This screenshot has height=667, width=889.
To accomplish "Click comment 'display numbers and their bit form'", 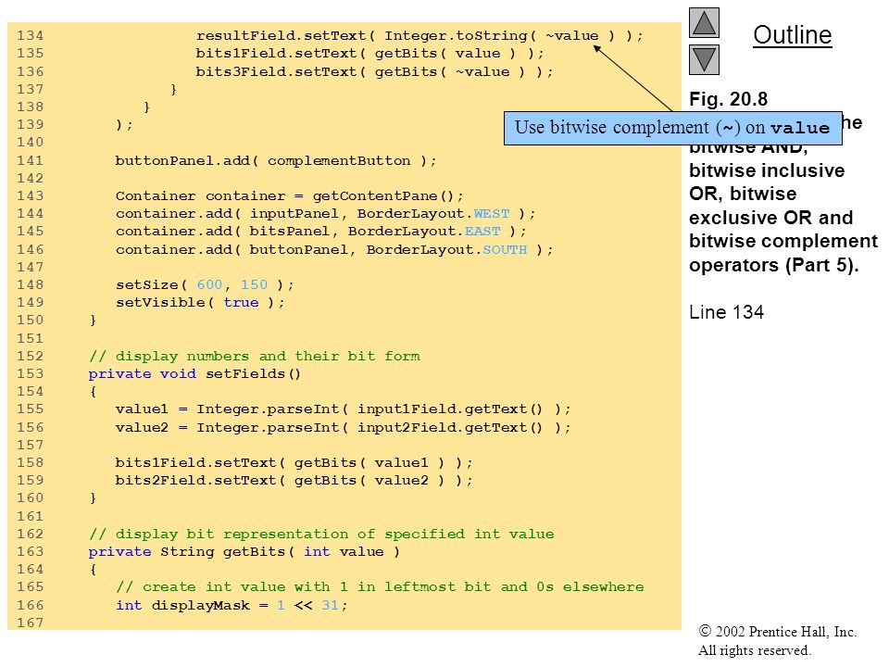I will [255, 356].
